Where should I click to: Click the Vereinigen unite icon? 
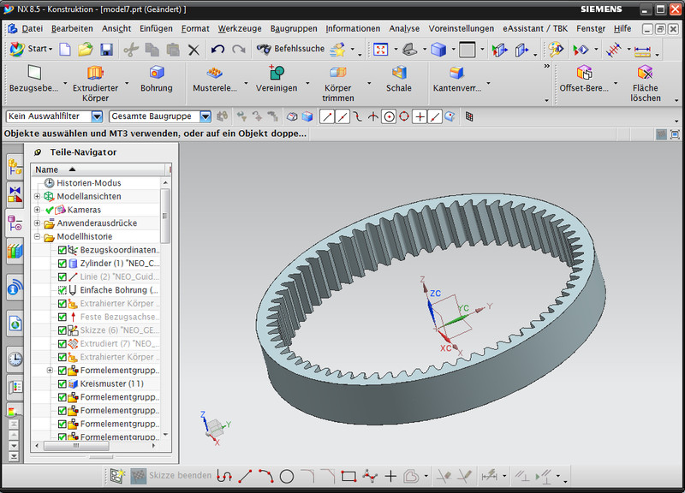point(276,73)
